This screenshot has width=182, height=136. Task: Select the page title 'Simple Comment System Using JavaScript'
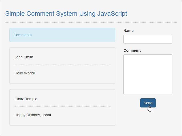click(66, 14)
